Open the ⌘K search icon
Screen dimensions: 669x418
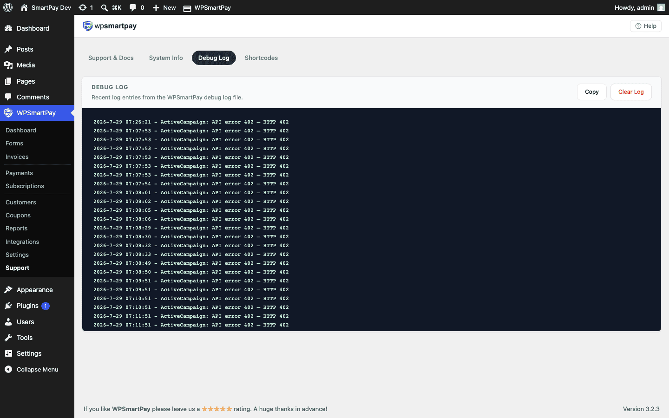105,7
